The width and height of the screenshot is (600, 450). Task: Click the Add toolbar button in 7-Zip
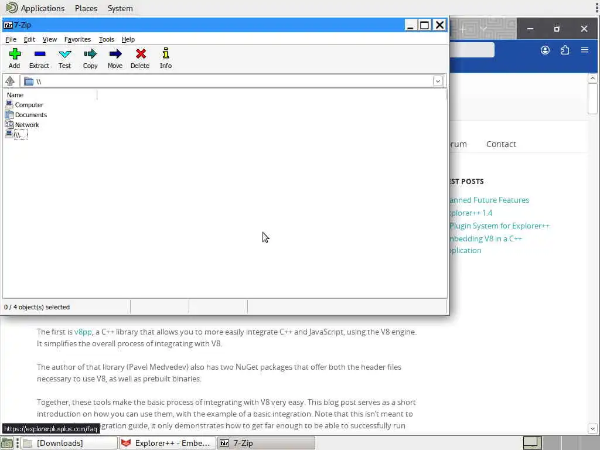coord(15,59)
